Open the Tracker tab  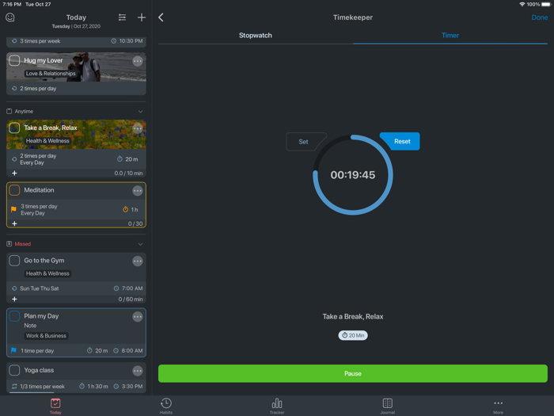point(277,406)
